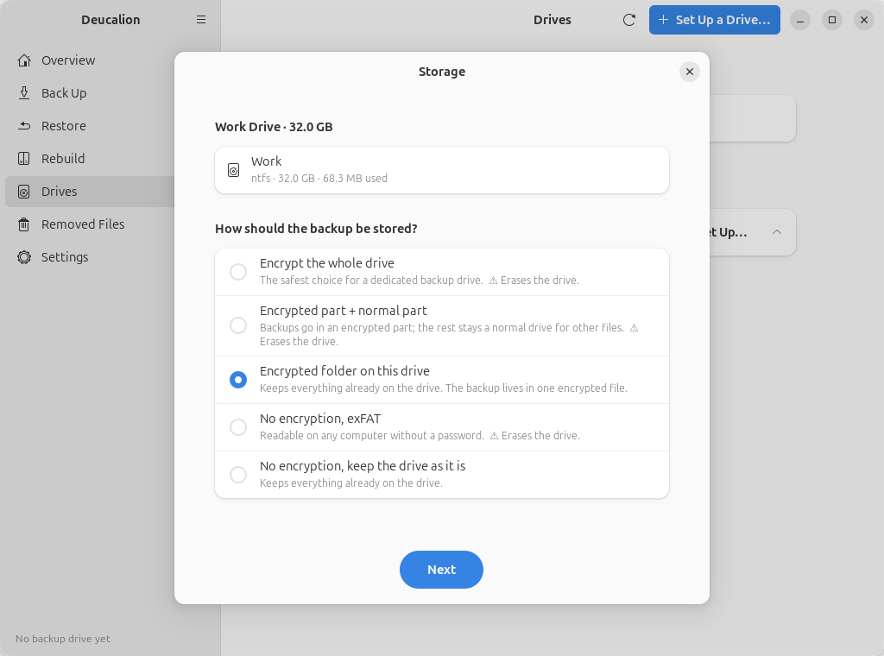Viewport: 884px width, 656px height.
Task: Click 'No backup drive yet' status text
Action: (x=63, y=639)
